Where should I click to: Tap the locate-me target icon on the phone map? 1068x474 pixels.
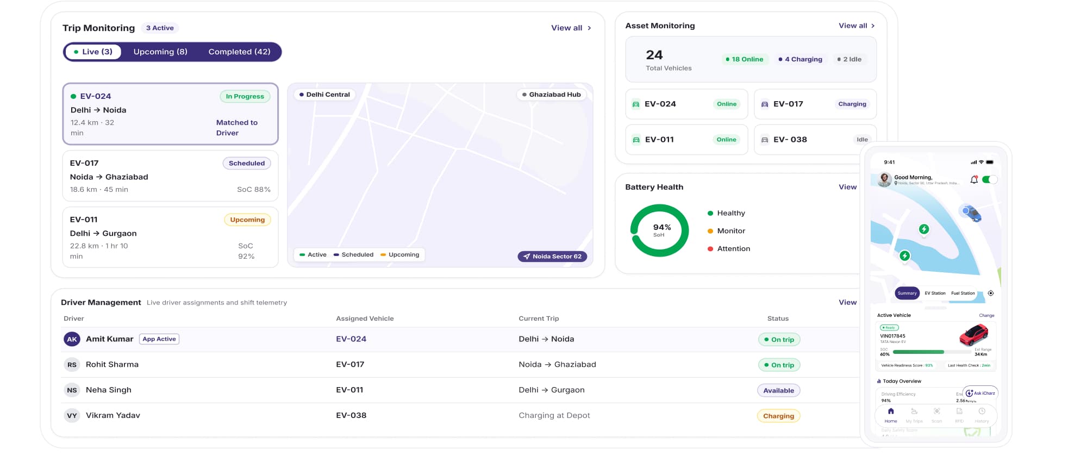point(991,293)
